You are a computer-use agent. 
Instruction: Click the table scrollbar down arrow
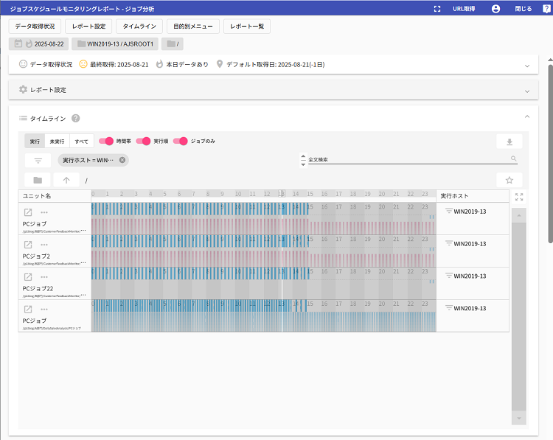pyautogui.click(x=519, y=418)
